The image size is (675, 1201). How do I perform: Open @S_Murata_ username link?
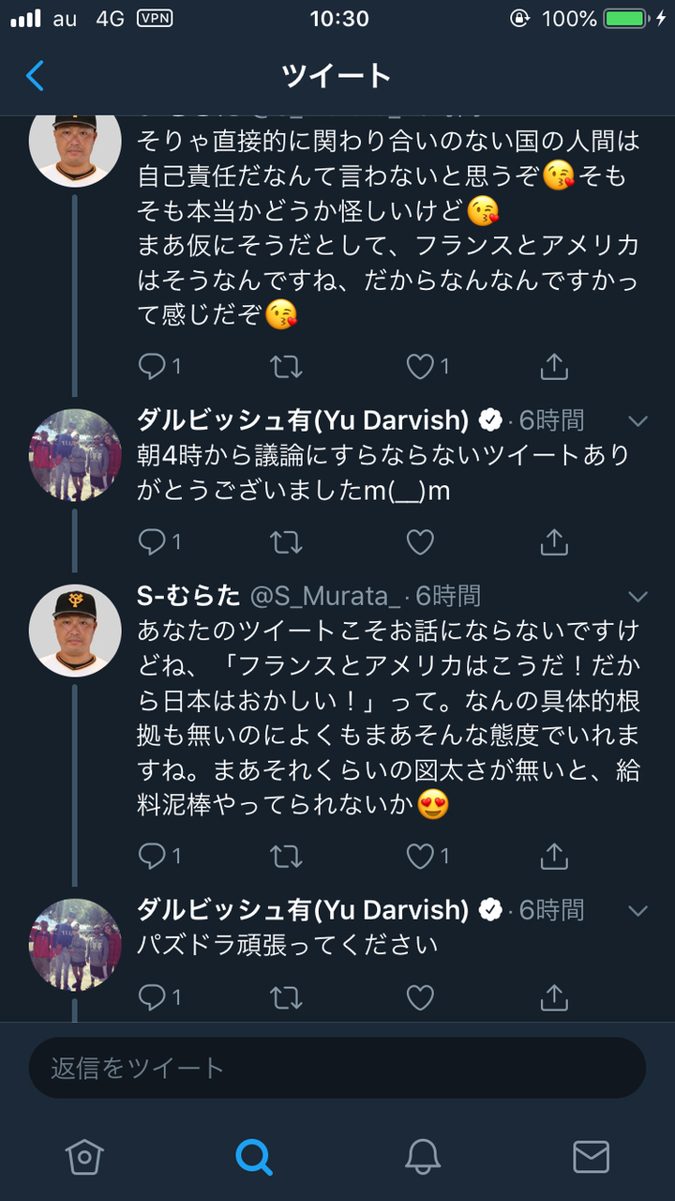pos(328,596)
